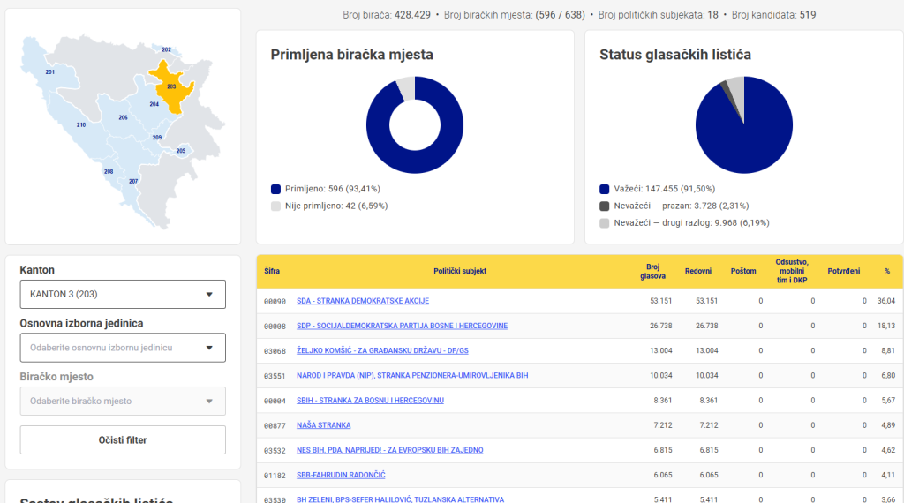This screenshot has height=503, width=904.
Task: Click the Važeći legend color swatch
Action: coord(604,189)
